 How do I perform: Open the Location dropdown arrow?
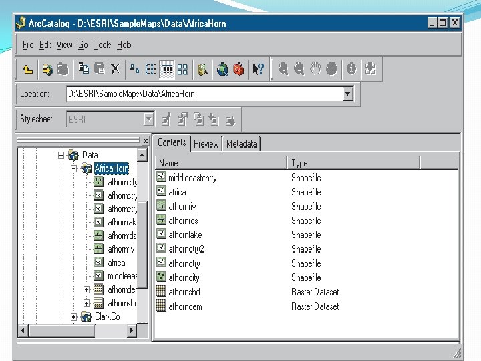tap(347, 94)
